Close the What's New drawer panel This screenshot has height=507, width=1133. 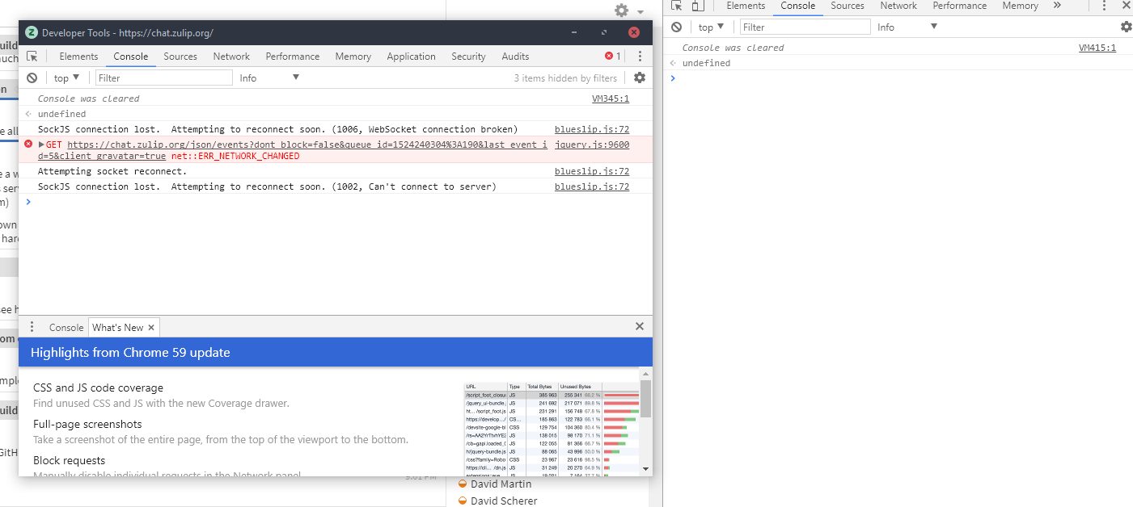(640, 326)
